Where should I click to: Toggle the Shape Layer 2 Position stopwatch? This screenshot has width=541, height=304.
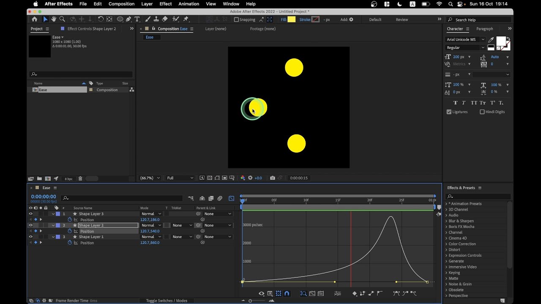[70, 231]
